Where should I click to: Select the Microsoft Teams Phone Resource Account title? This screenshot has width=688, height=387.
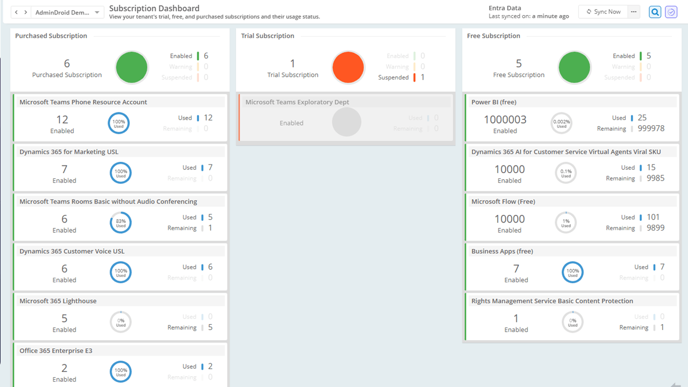pos(83,102)
